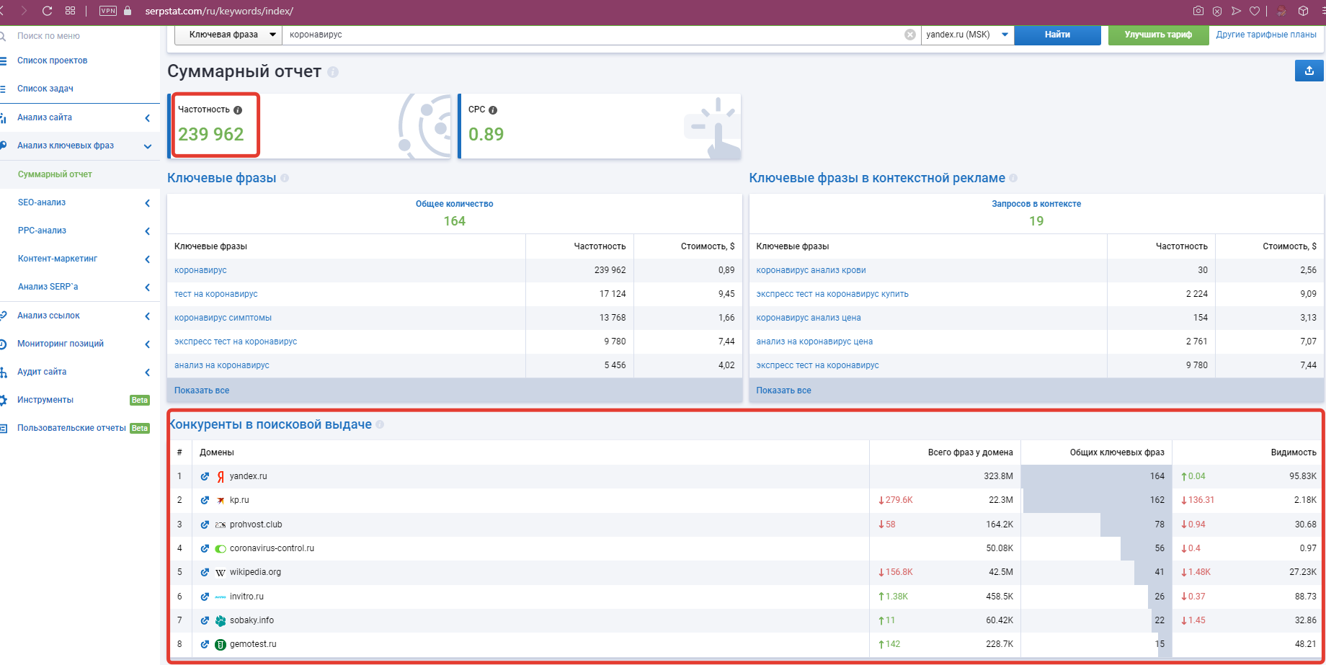Screen dimensions: 1326x665
Task: Open Список задач in sidebar
Action: (45, 89)
